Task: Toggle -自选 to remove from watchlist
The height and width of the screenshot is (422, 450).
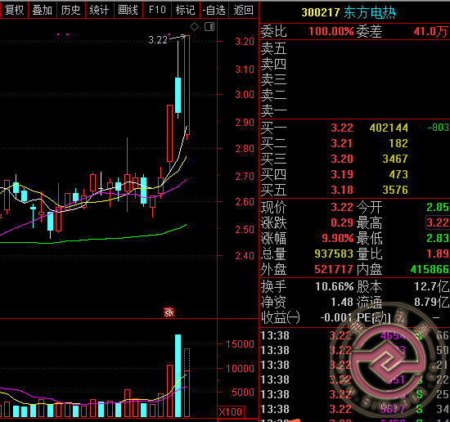Action: click(x=214, y=10)
